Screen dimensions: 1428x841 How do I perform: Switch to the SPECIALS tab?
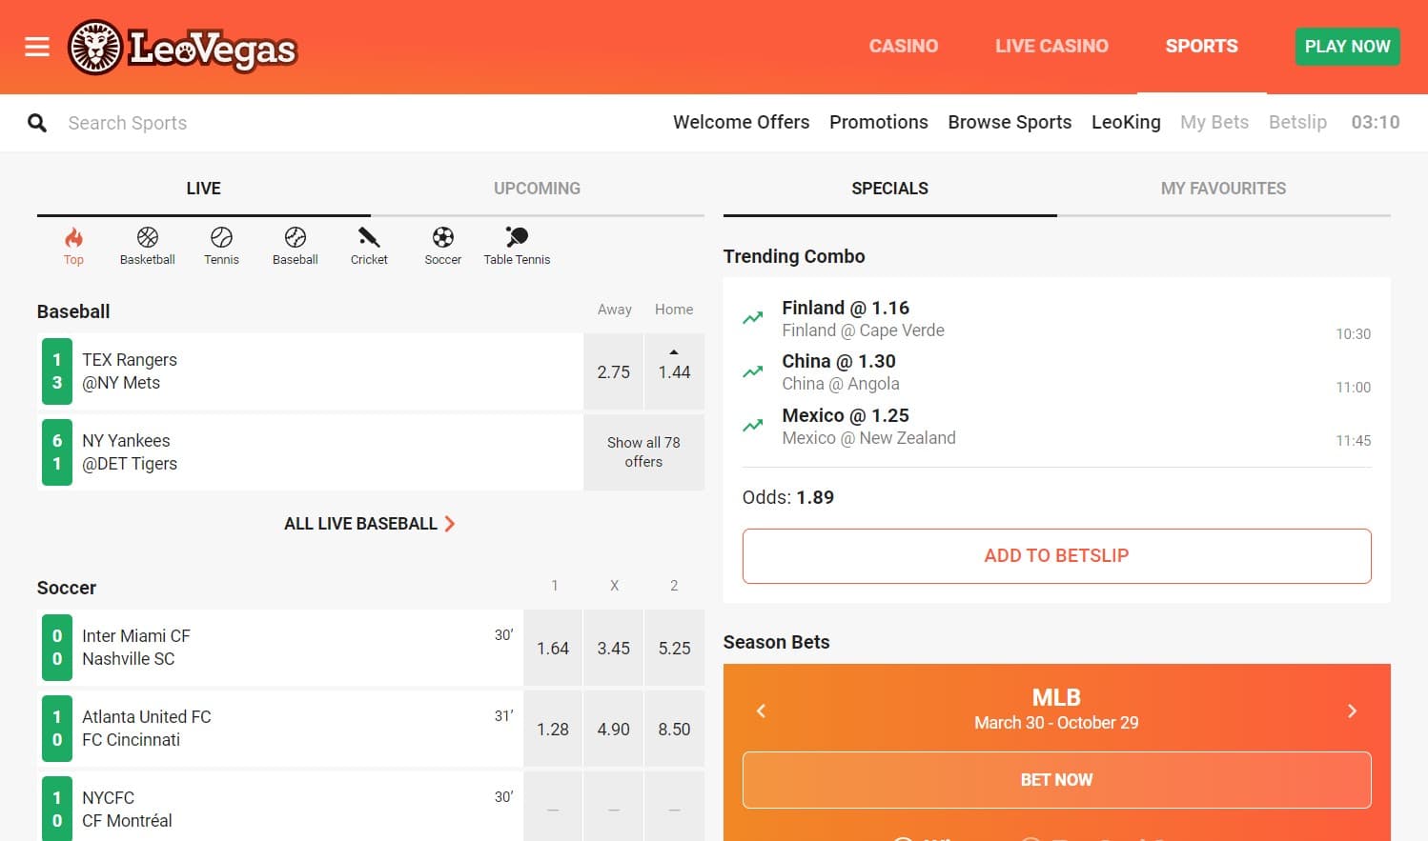[x=889, y=189]
